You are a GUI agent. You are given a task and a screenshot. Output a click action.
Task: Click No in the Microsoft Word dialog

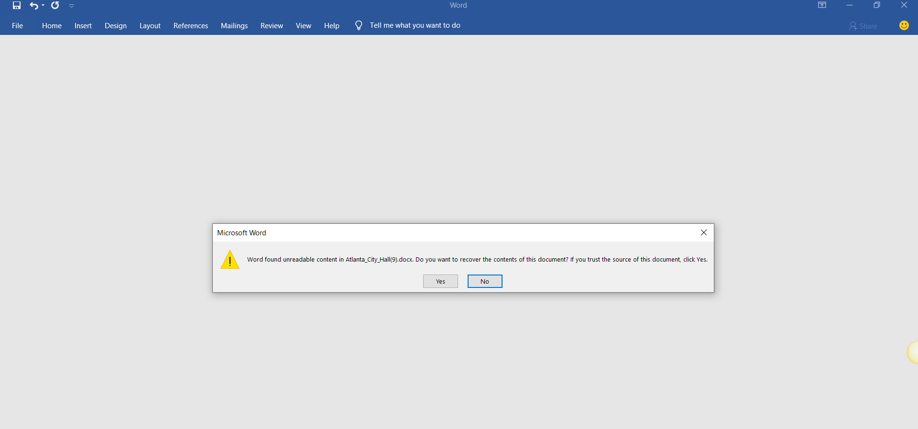click(485, 281)
